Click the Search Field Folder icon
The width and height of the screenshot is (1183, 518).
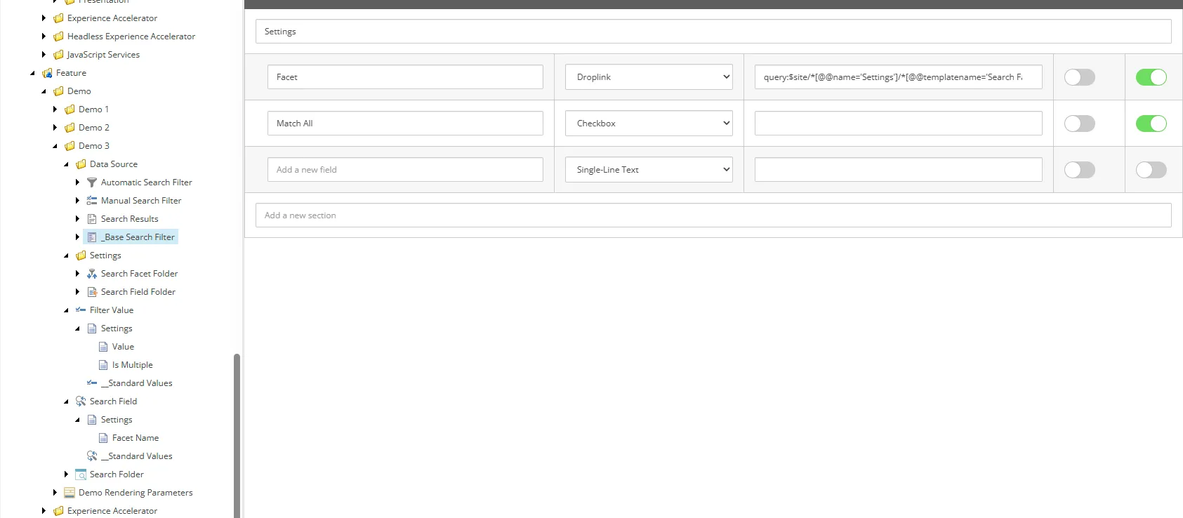tap(92, 292)
